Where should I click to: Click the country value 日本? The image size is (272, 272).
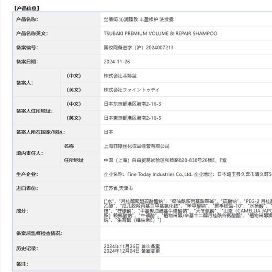[x=108, y=132]
